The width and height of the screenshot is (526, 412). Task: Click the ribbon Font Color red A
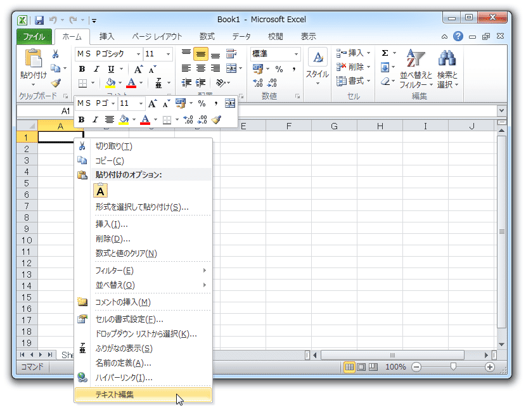click(132, 82)
